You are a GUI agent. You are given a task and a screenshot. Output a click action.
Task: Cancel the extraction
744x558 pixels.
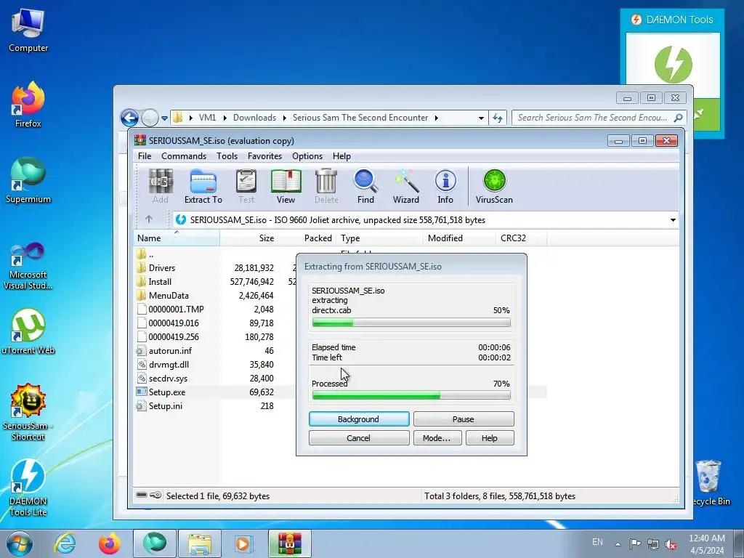point(359,438)
